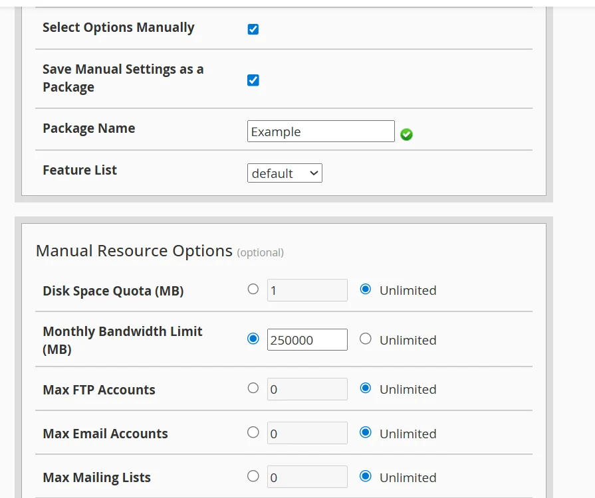Choose Unlimited for Monthly Bandwidth Limit

coord(366,339)
